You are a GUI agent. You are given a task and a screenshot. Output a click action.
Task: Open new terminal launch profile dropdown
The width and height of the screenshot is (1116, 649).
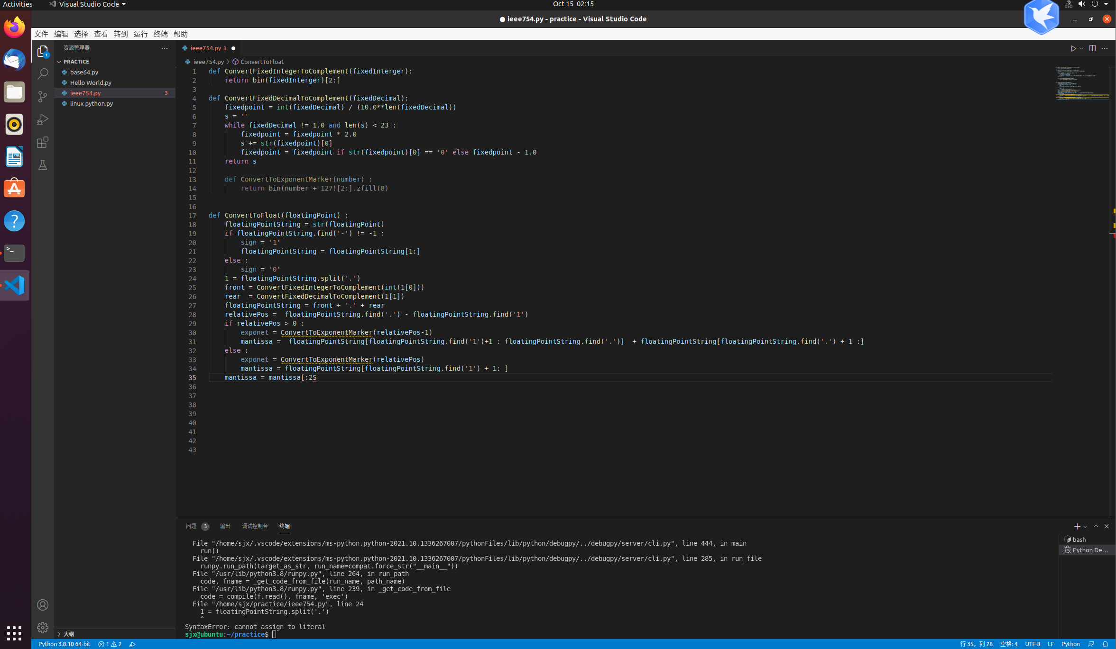[x=1085, y=527]
